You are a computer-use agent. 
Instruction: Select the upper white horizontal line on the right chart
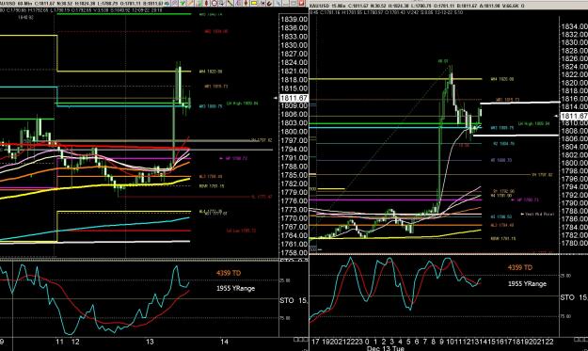point(520,103)
